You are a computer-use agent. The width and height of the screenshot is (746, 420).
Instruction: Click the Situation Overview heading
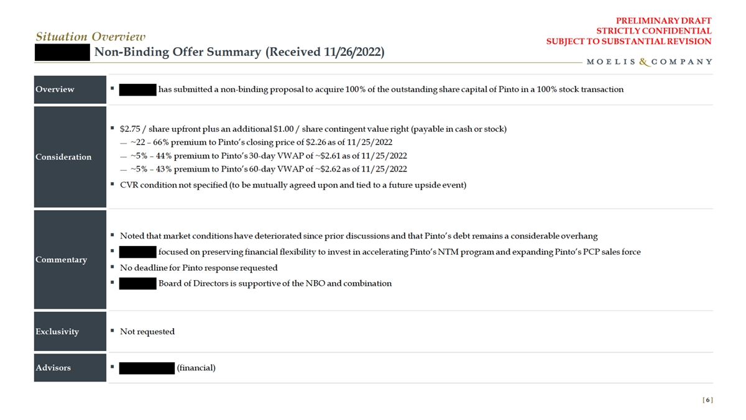coord(90,37)
